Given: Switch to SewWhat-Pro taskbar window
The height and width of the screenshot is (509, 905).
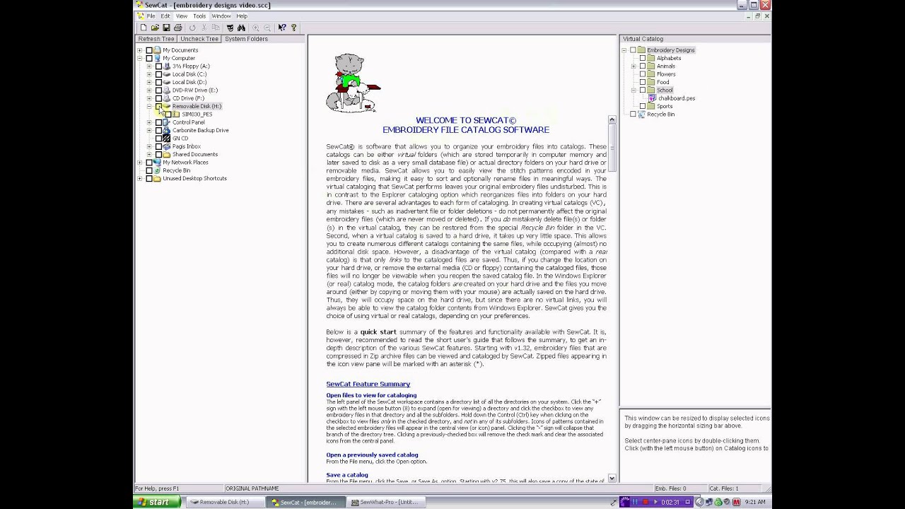Looking at the screenshot, I should coord(385,502).
